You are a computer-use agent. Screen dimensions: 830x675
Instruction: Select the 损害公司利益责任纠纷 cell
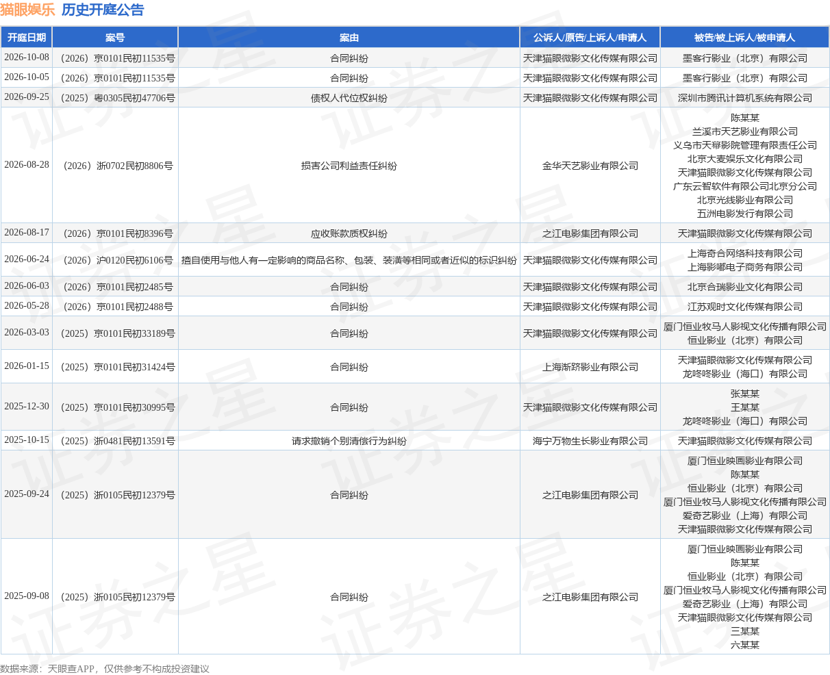(349, 166)
